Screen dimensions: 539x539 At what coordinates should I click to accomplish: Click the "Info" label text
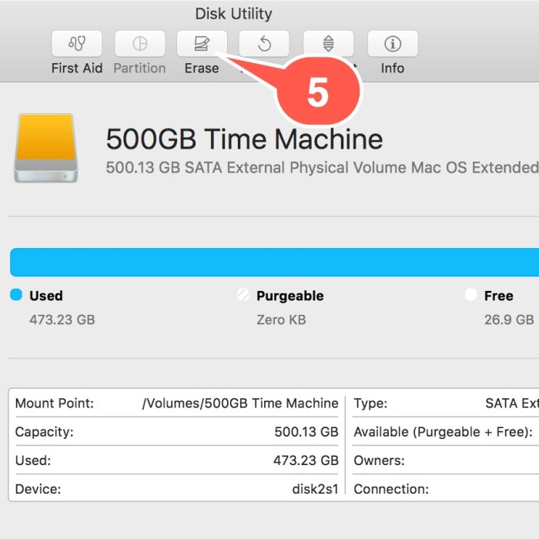click(393, 68)
